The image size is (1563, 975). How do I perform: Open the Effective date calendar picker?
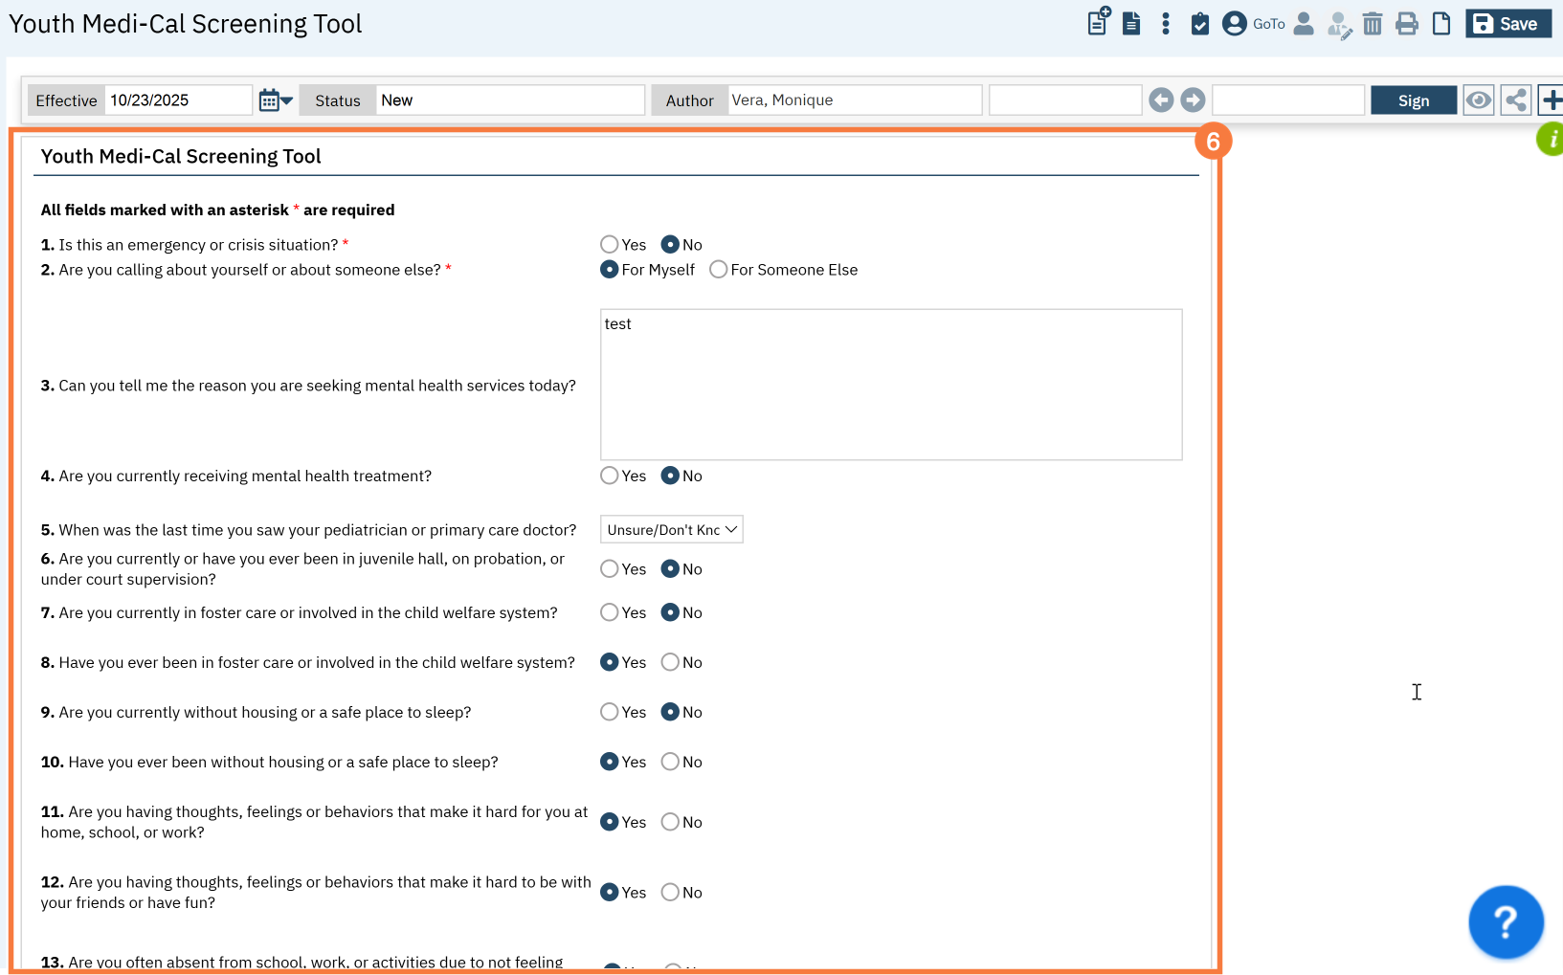(275, 100)
